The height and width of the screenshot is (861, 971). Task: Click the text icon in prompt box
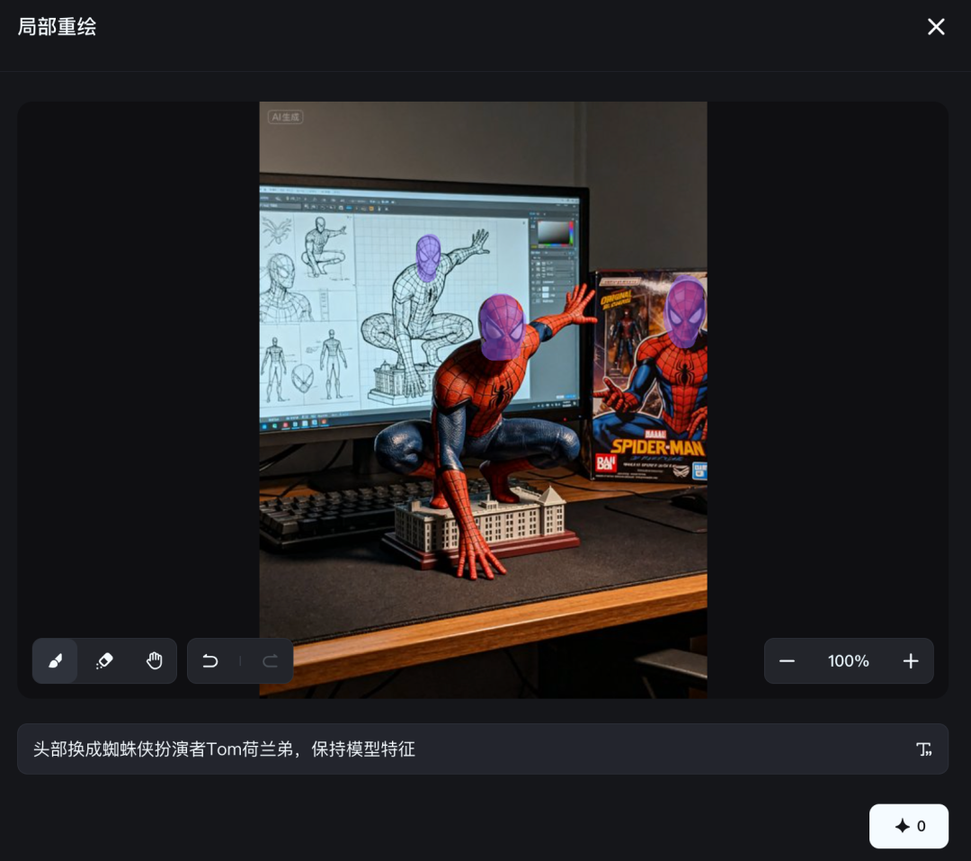tap(923, 749)
